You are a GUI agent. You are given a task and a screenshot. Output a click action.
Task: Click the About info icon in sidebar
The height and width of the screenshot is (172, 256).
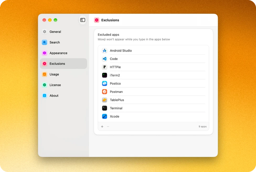[45, 96]
